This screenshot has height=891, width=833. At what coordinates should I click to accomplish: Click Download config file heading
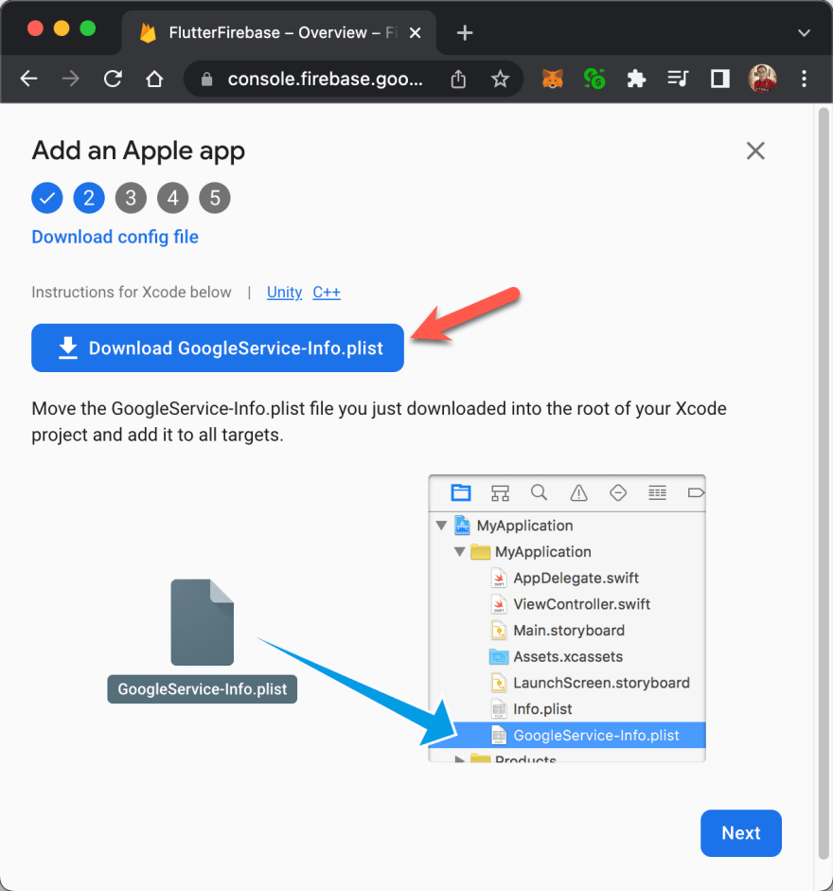click(115, 237)
